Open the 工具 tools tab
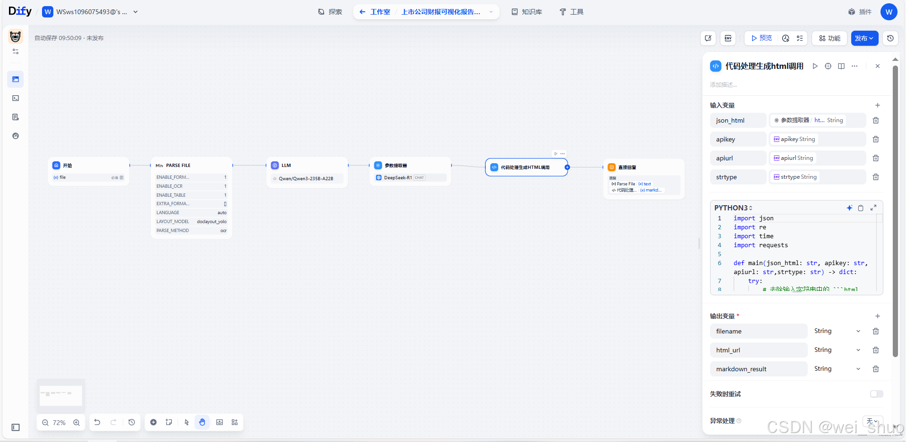This screenshot has width=906, height=442. (x=572, y=12)
